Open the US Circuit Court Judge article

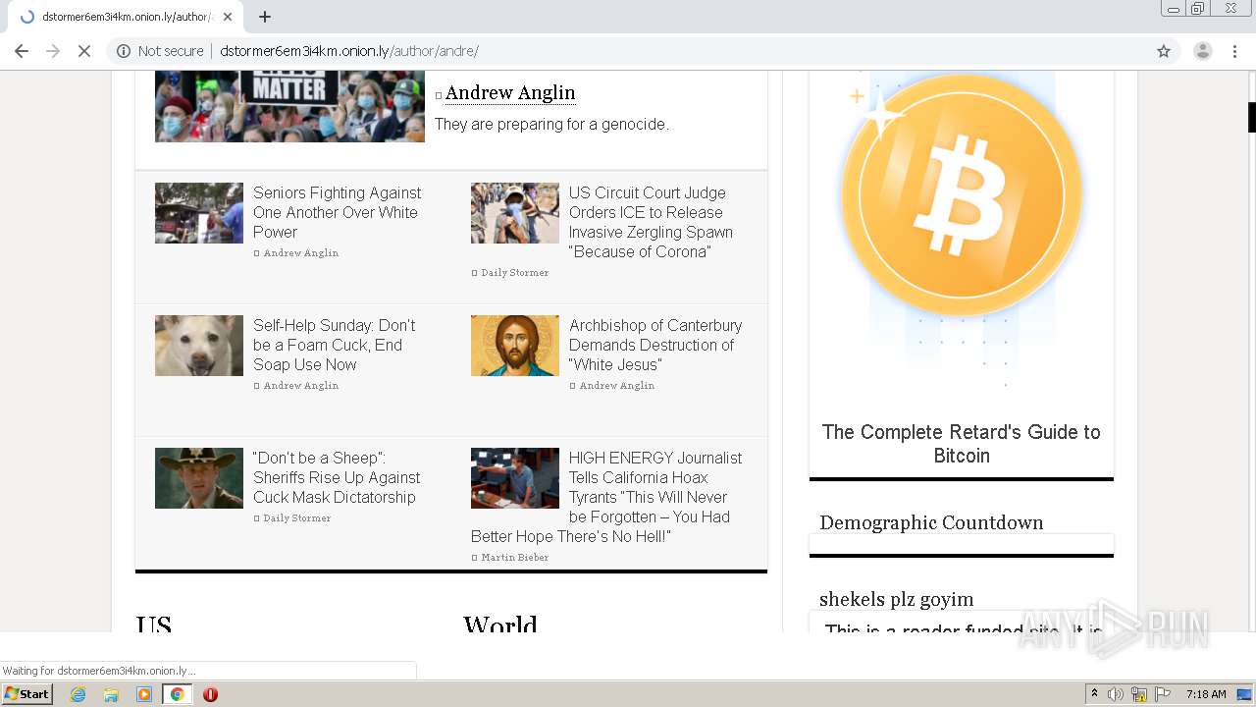651,222
